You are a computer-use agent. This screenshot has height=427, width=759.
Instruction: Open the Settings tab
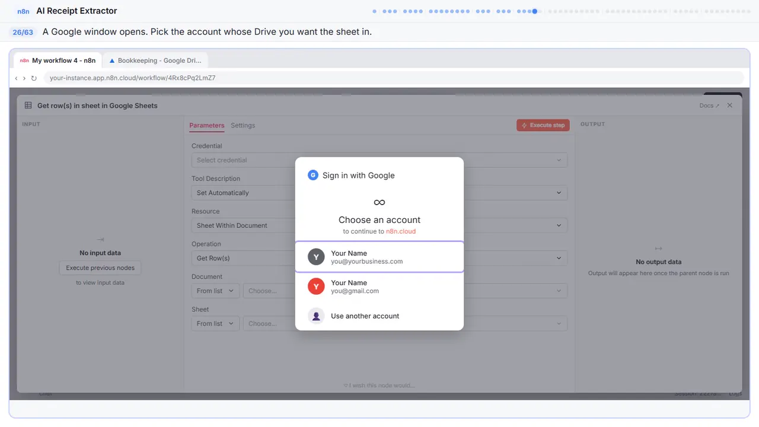tap(243, 125)
